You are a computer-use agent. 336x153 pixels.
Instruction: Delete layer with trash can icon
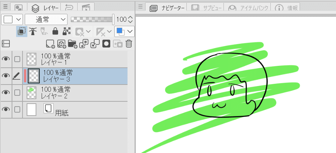coord(129,44)
